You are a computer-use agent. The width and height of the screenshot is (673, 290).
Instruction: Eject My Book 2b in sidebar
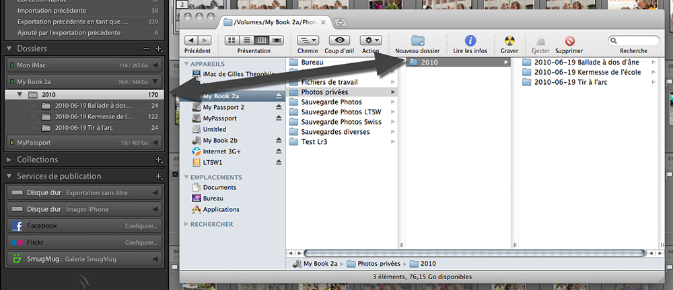click(x=279, y=140)
